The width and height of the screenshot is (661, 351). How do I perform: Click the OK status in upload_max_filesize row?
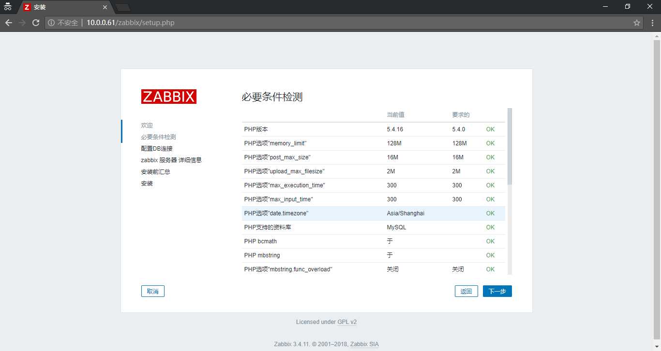click(x=490, y=171)
